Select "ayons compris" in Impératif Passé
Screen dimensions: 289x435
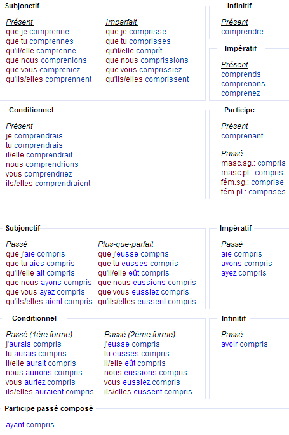coord(246,264)
